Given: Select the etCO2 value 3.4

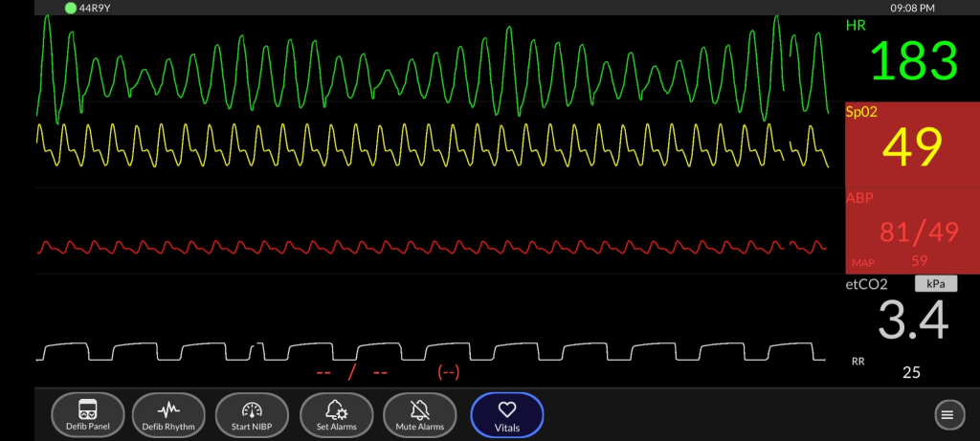Looking at the screenshot, I should coord(912,320).
